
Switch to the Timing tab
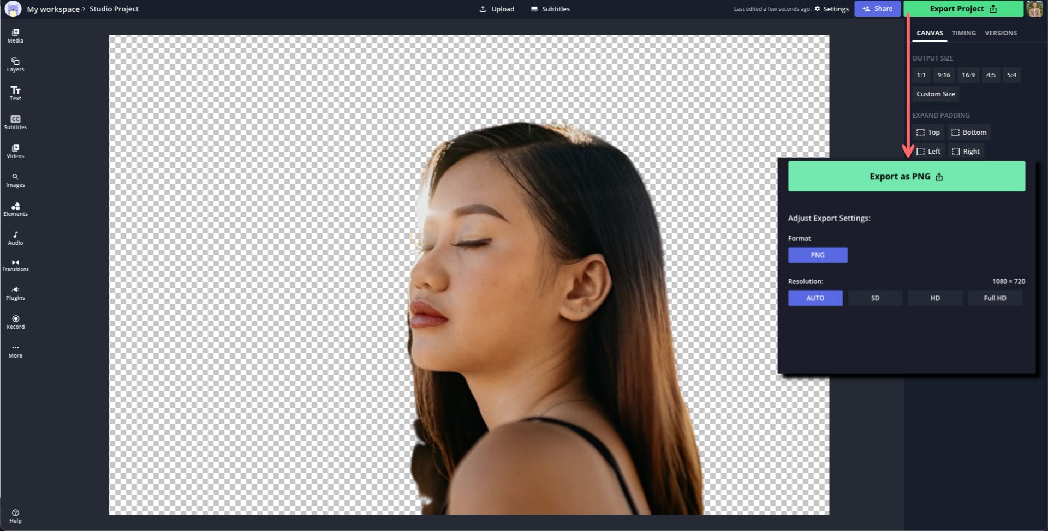click(963, 33)
